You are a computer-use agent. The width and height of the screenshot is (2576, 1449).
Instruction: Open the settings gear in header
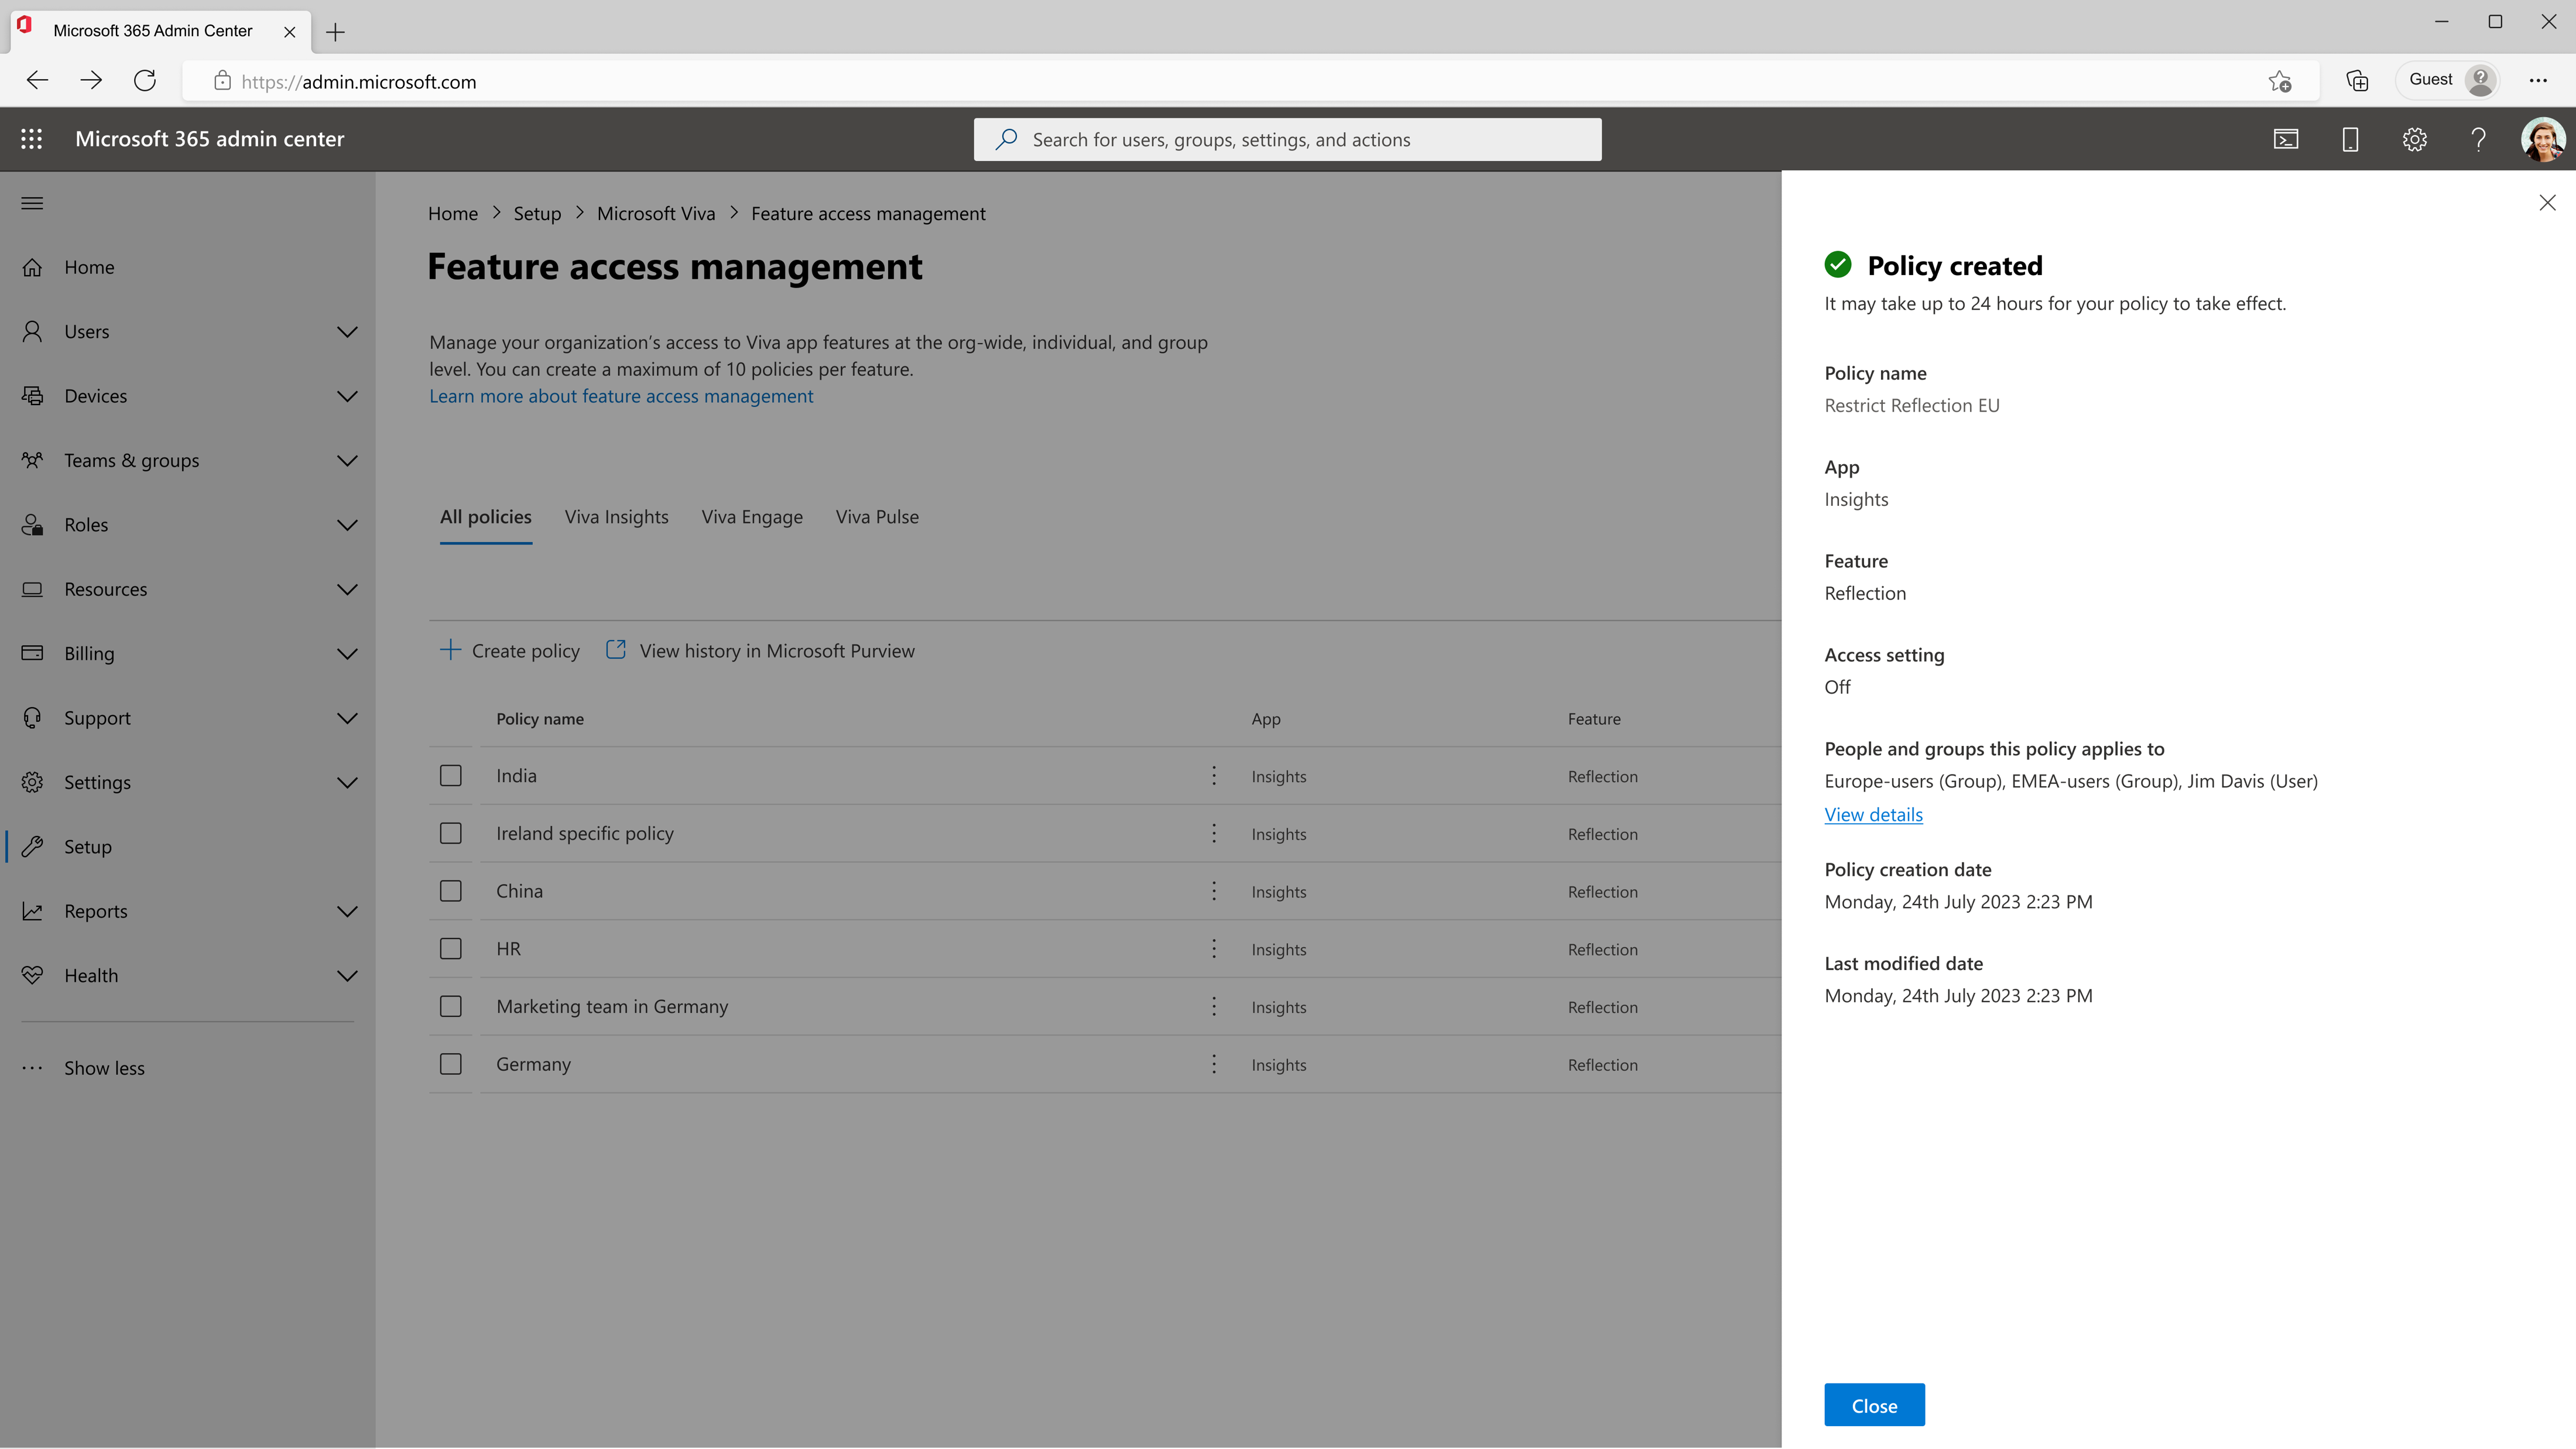point(2414,139)
